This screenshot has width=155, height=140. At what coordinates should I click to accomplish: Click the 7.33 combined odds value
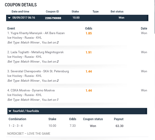[73, 126]
